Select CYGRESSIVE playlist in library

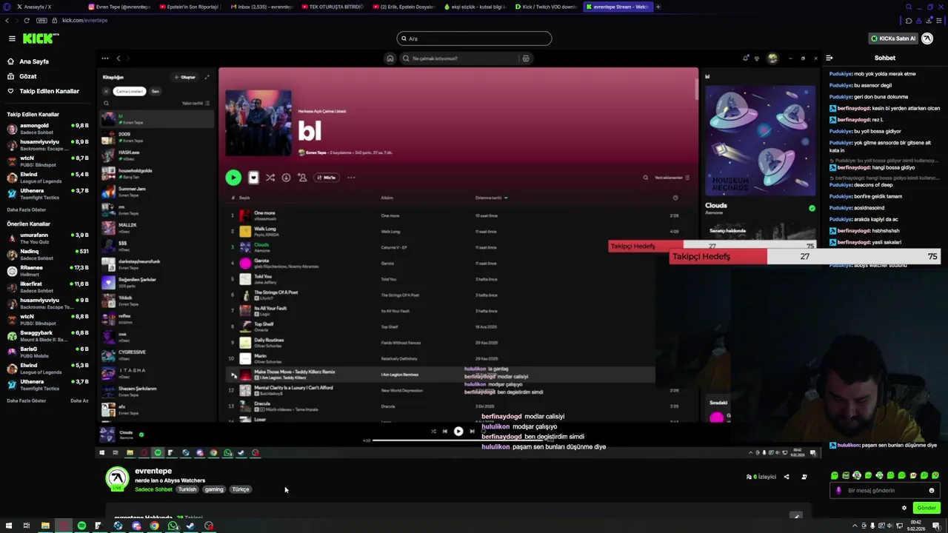tap(157, 355)
